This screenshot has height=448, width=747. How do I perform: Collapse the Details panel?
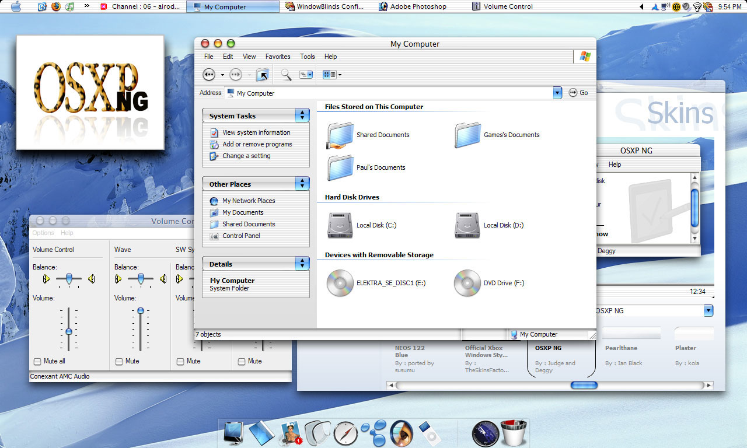pos(302,264)
